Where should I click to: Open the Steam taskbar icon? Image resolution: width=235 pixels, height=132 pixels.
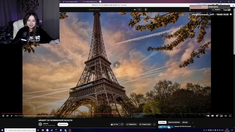point(52,130)
